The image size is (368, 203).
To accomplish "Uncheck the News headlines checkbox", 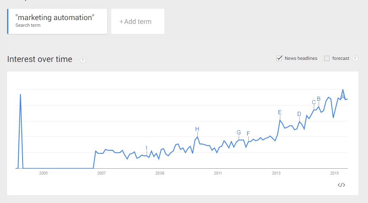I will 279,58.
